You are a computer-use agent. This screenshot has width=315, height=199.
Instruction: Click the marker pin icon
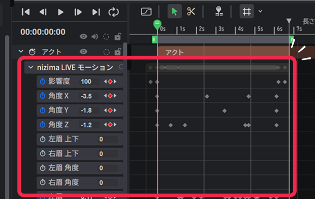point(219,12)
